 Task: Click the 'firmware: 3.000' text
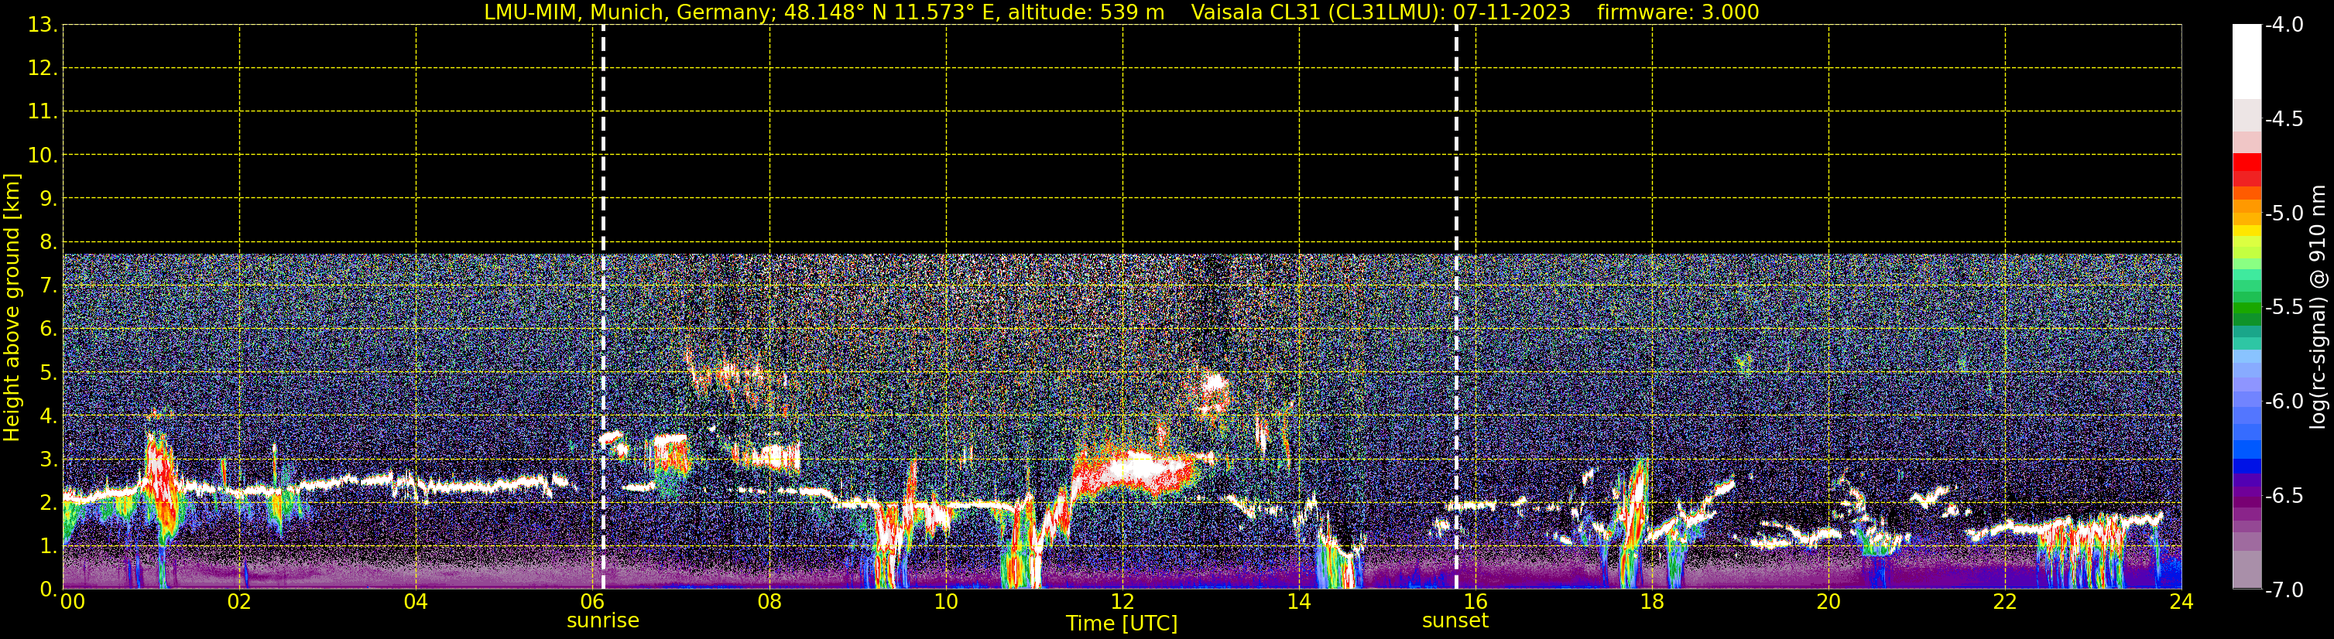1678,12
